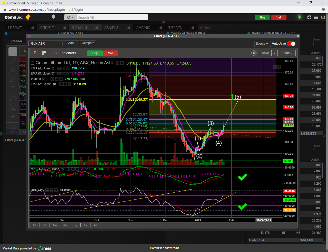Open Galan Lithium series settings gear

pyautogui.click(x=122, y=63)
